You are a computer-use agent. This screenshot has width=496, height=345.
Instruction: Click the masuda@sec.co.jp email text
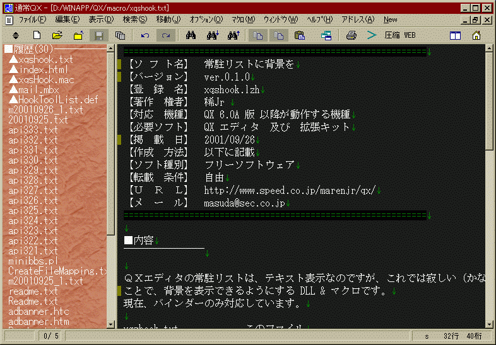tap(244, 203)
